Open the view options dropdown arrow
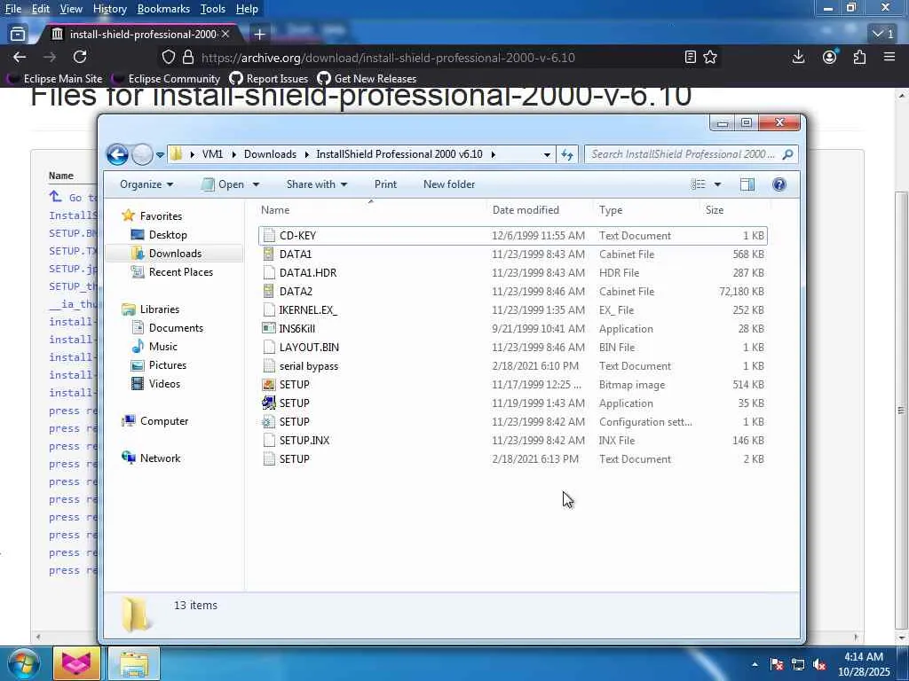 [717, 184]
